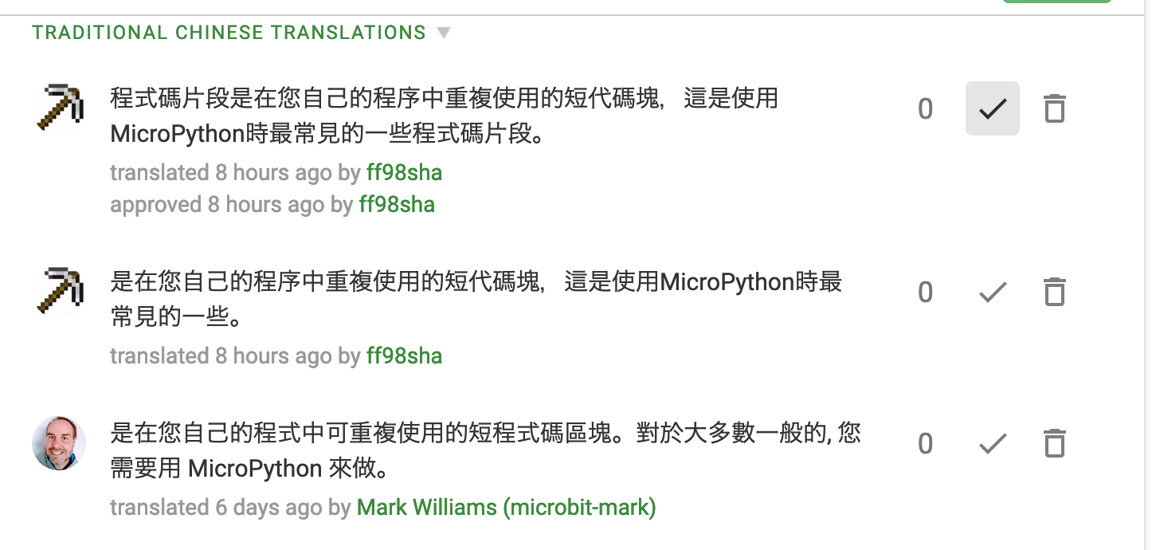Delete Mark Williams' translation
Image resolution: width=1152 pixels, height=550 pixels.
tap(1053, 443)
